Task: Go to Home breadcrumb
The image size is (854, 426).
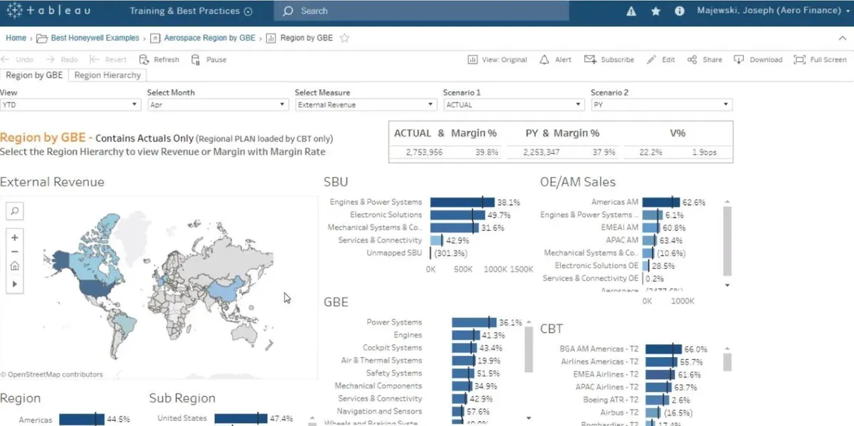Action: 16,38
